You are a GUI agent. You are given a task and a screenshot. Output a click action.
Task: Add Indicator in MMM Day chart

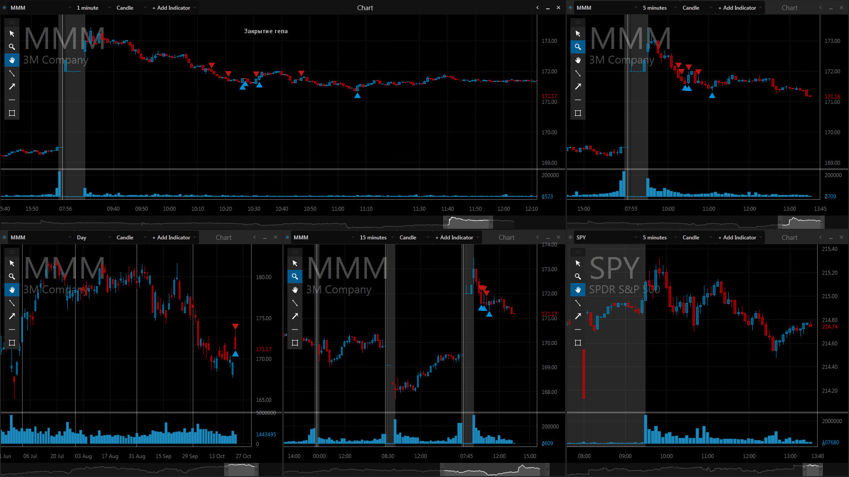pyautogui.click(x=173, y=237)
